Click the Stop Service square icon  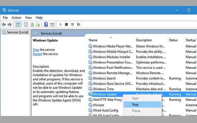tap(66, 24)
